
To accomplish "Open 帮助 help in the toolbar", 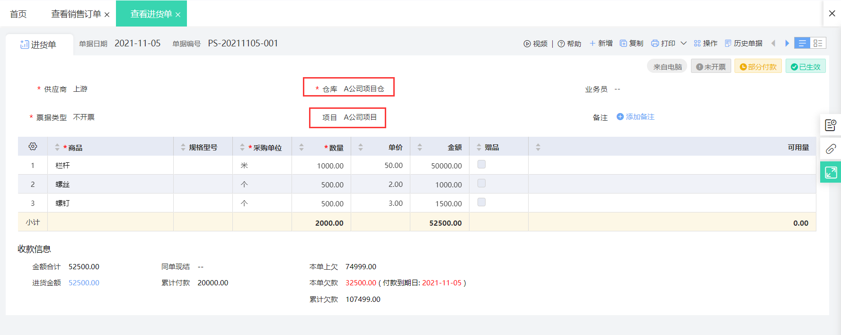I will 569,44.
